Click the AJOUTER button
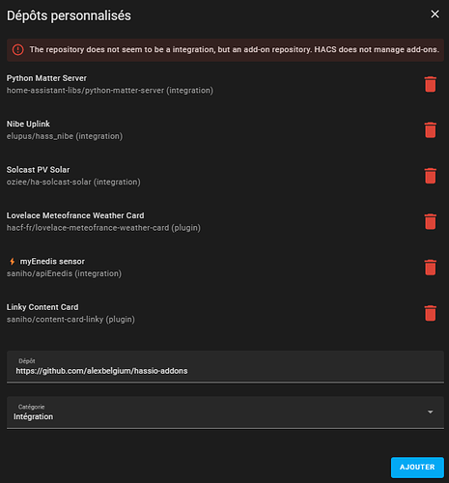This screenshot has height=483, width=449. tap(417, 467)
